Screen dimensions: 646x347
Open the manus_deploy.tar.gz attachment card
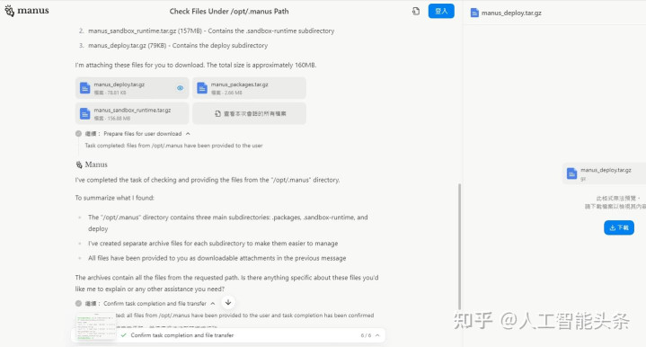pyautogui.click(x=132, y=88)
